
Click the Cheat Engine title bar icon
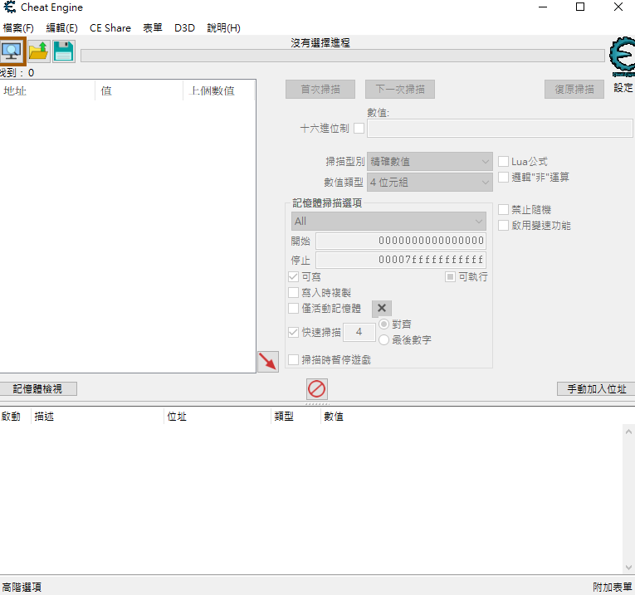(x=9, y=7)
